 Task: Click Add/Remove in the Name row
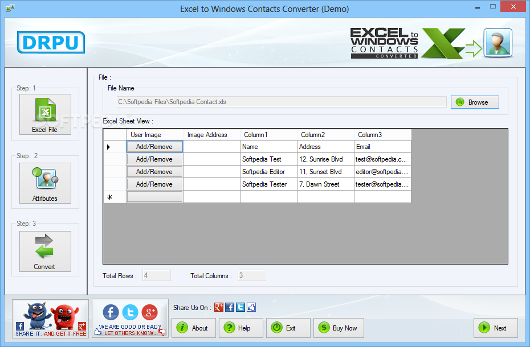pyautogui.click(x=154, y=147)
